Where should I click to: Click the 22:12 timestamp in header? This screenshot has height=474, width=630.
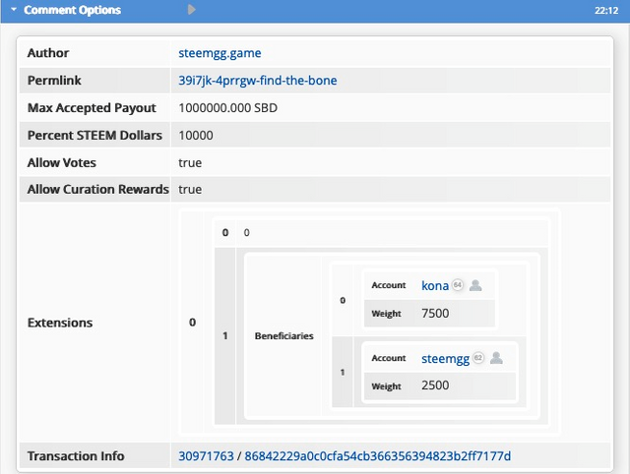[606, 11]
